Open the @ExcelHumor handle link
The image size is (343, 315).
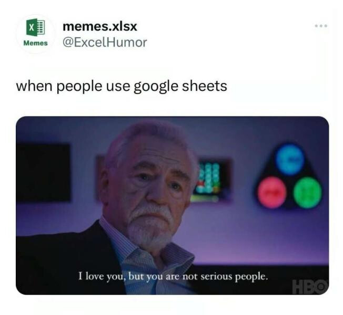click(x=105, y=43)
